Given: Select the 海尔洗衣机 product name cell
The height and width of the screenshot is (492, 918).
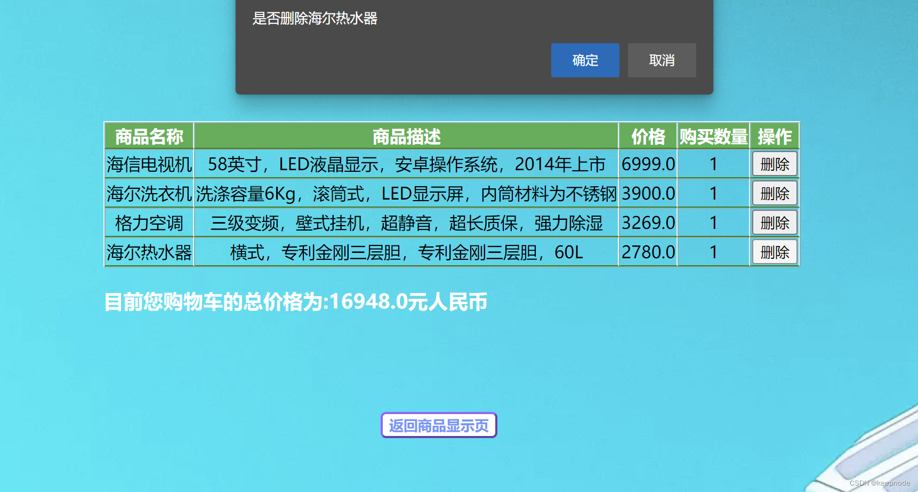Looking at the screenshot, I should pyautogui.click(x=149, y=194).
